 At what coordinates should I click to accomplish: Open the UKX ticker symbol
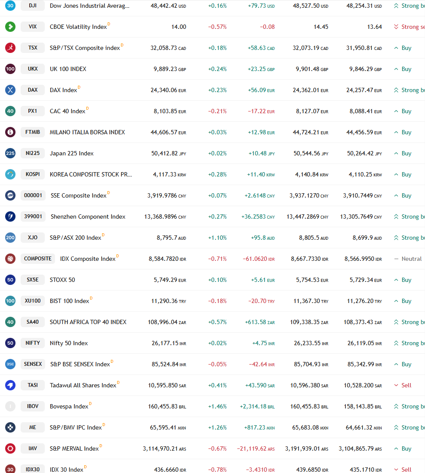click(x=33, y=69)
